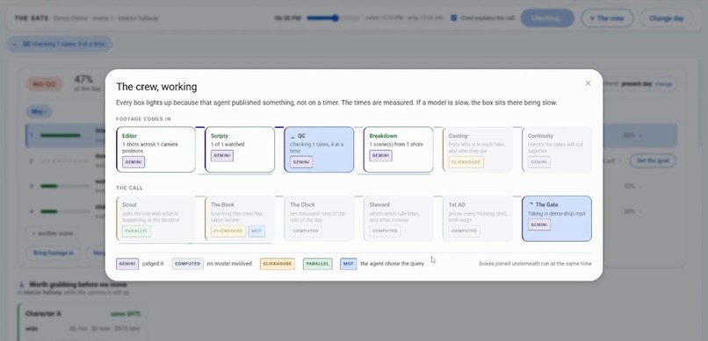Open the Breakdown agent box

(x=398, y=150)
